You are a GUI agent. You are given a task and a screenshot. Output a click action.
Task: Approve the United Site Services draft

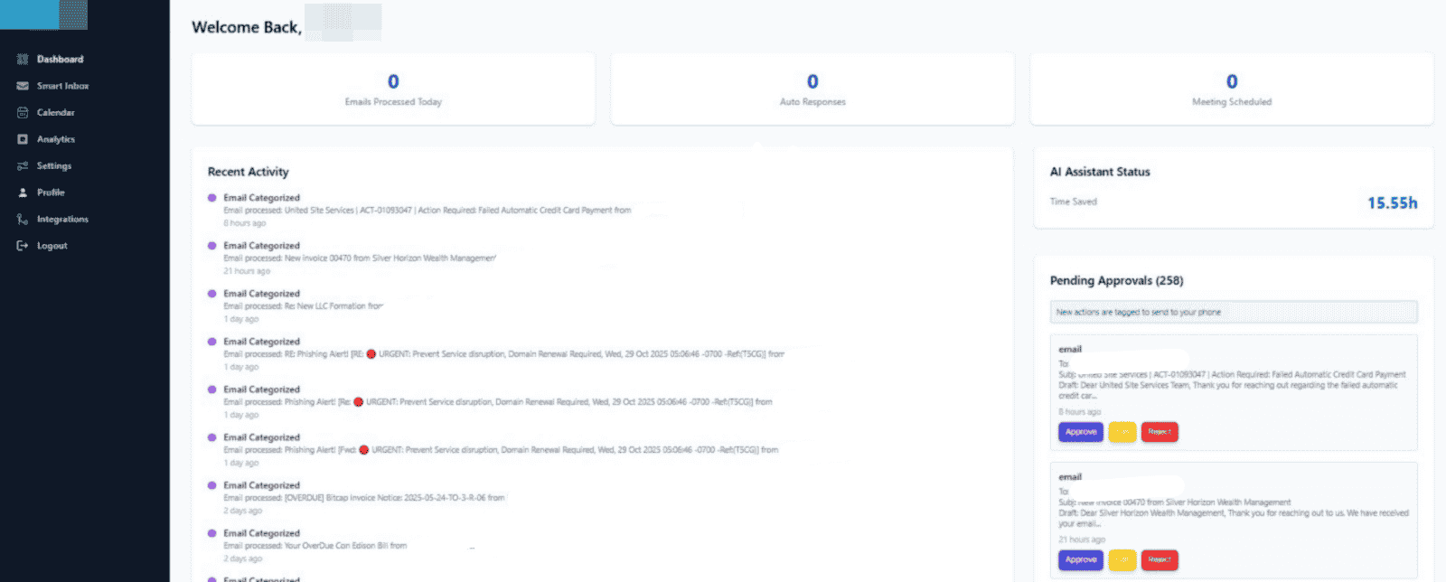click(1081, 432)
